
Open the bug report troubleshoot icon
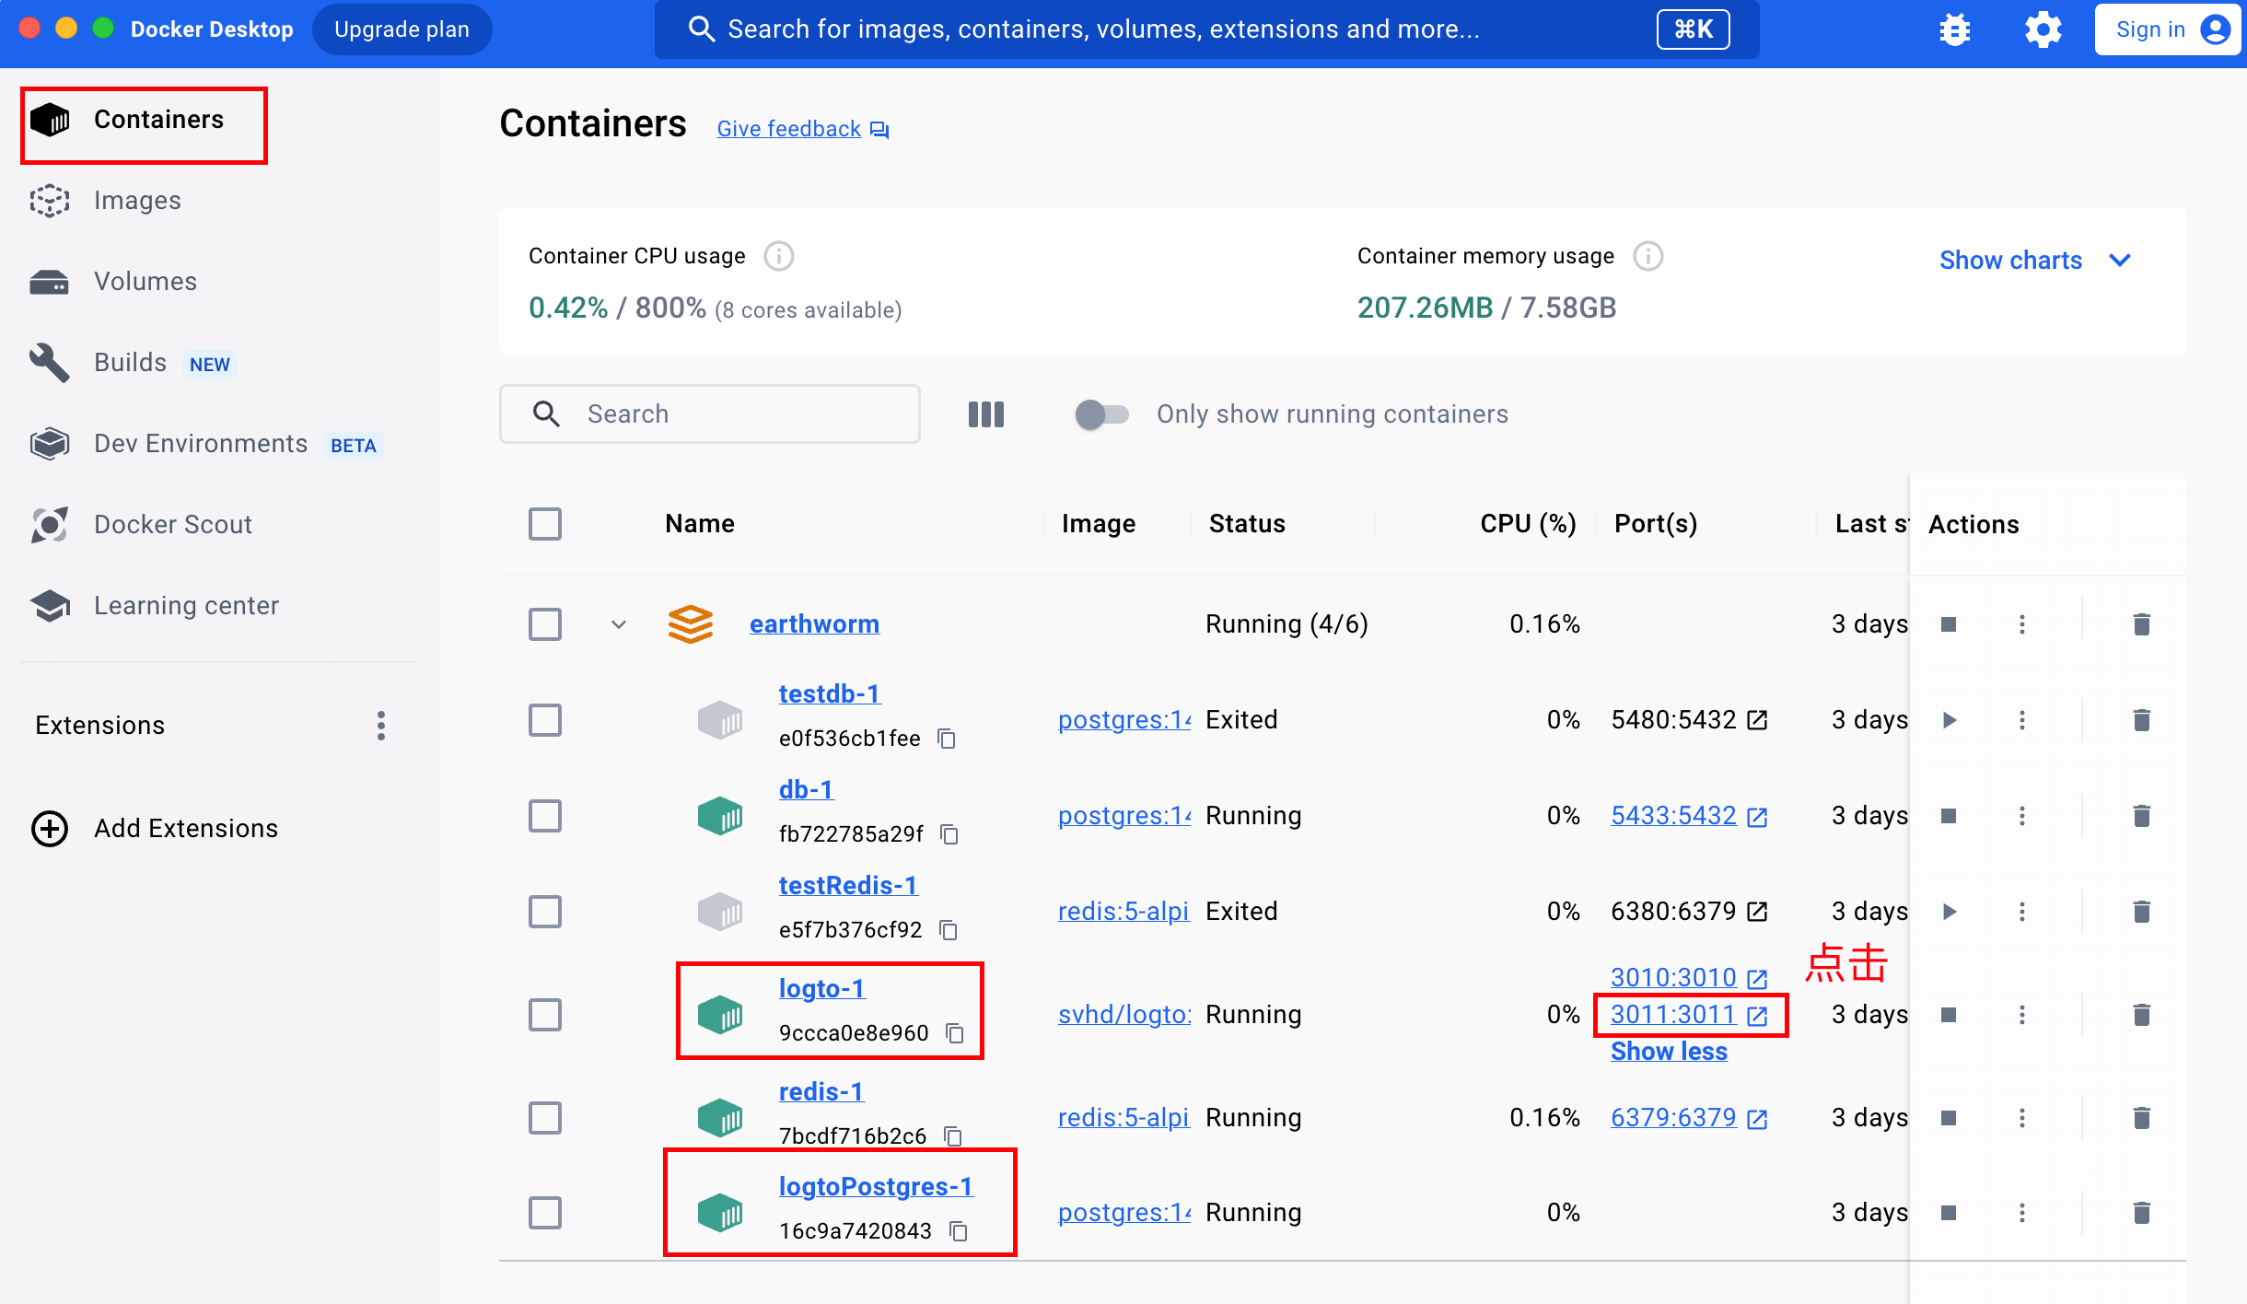tap(1954, 29)
